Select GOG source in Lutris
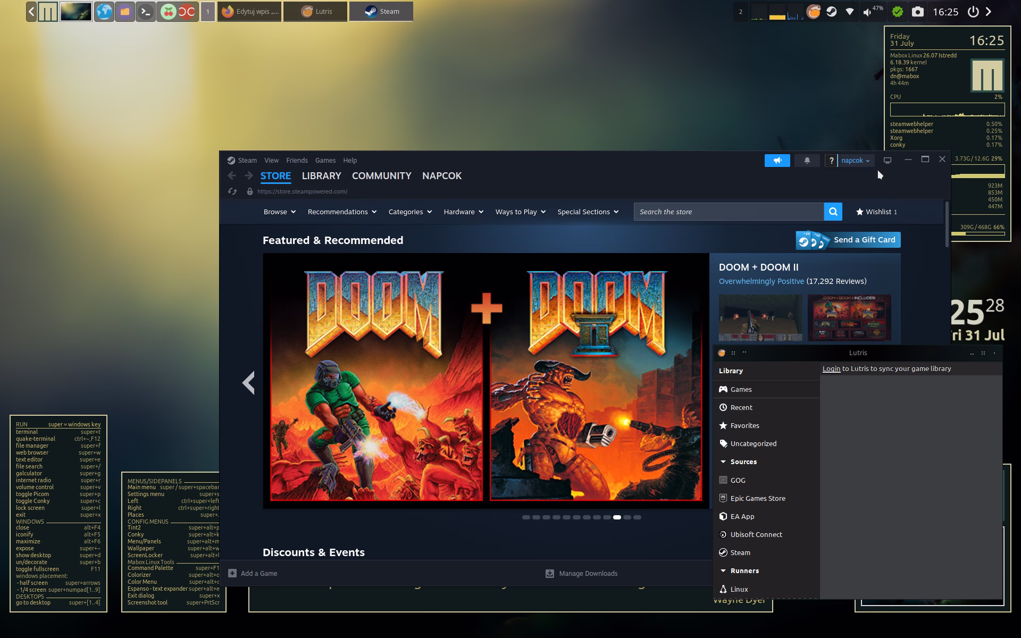 [x=766, y=481]
